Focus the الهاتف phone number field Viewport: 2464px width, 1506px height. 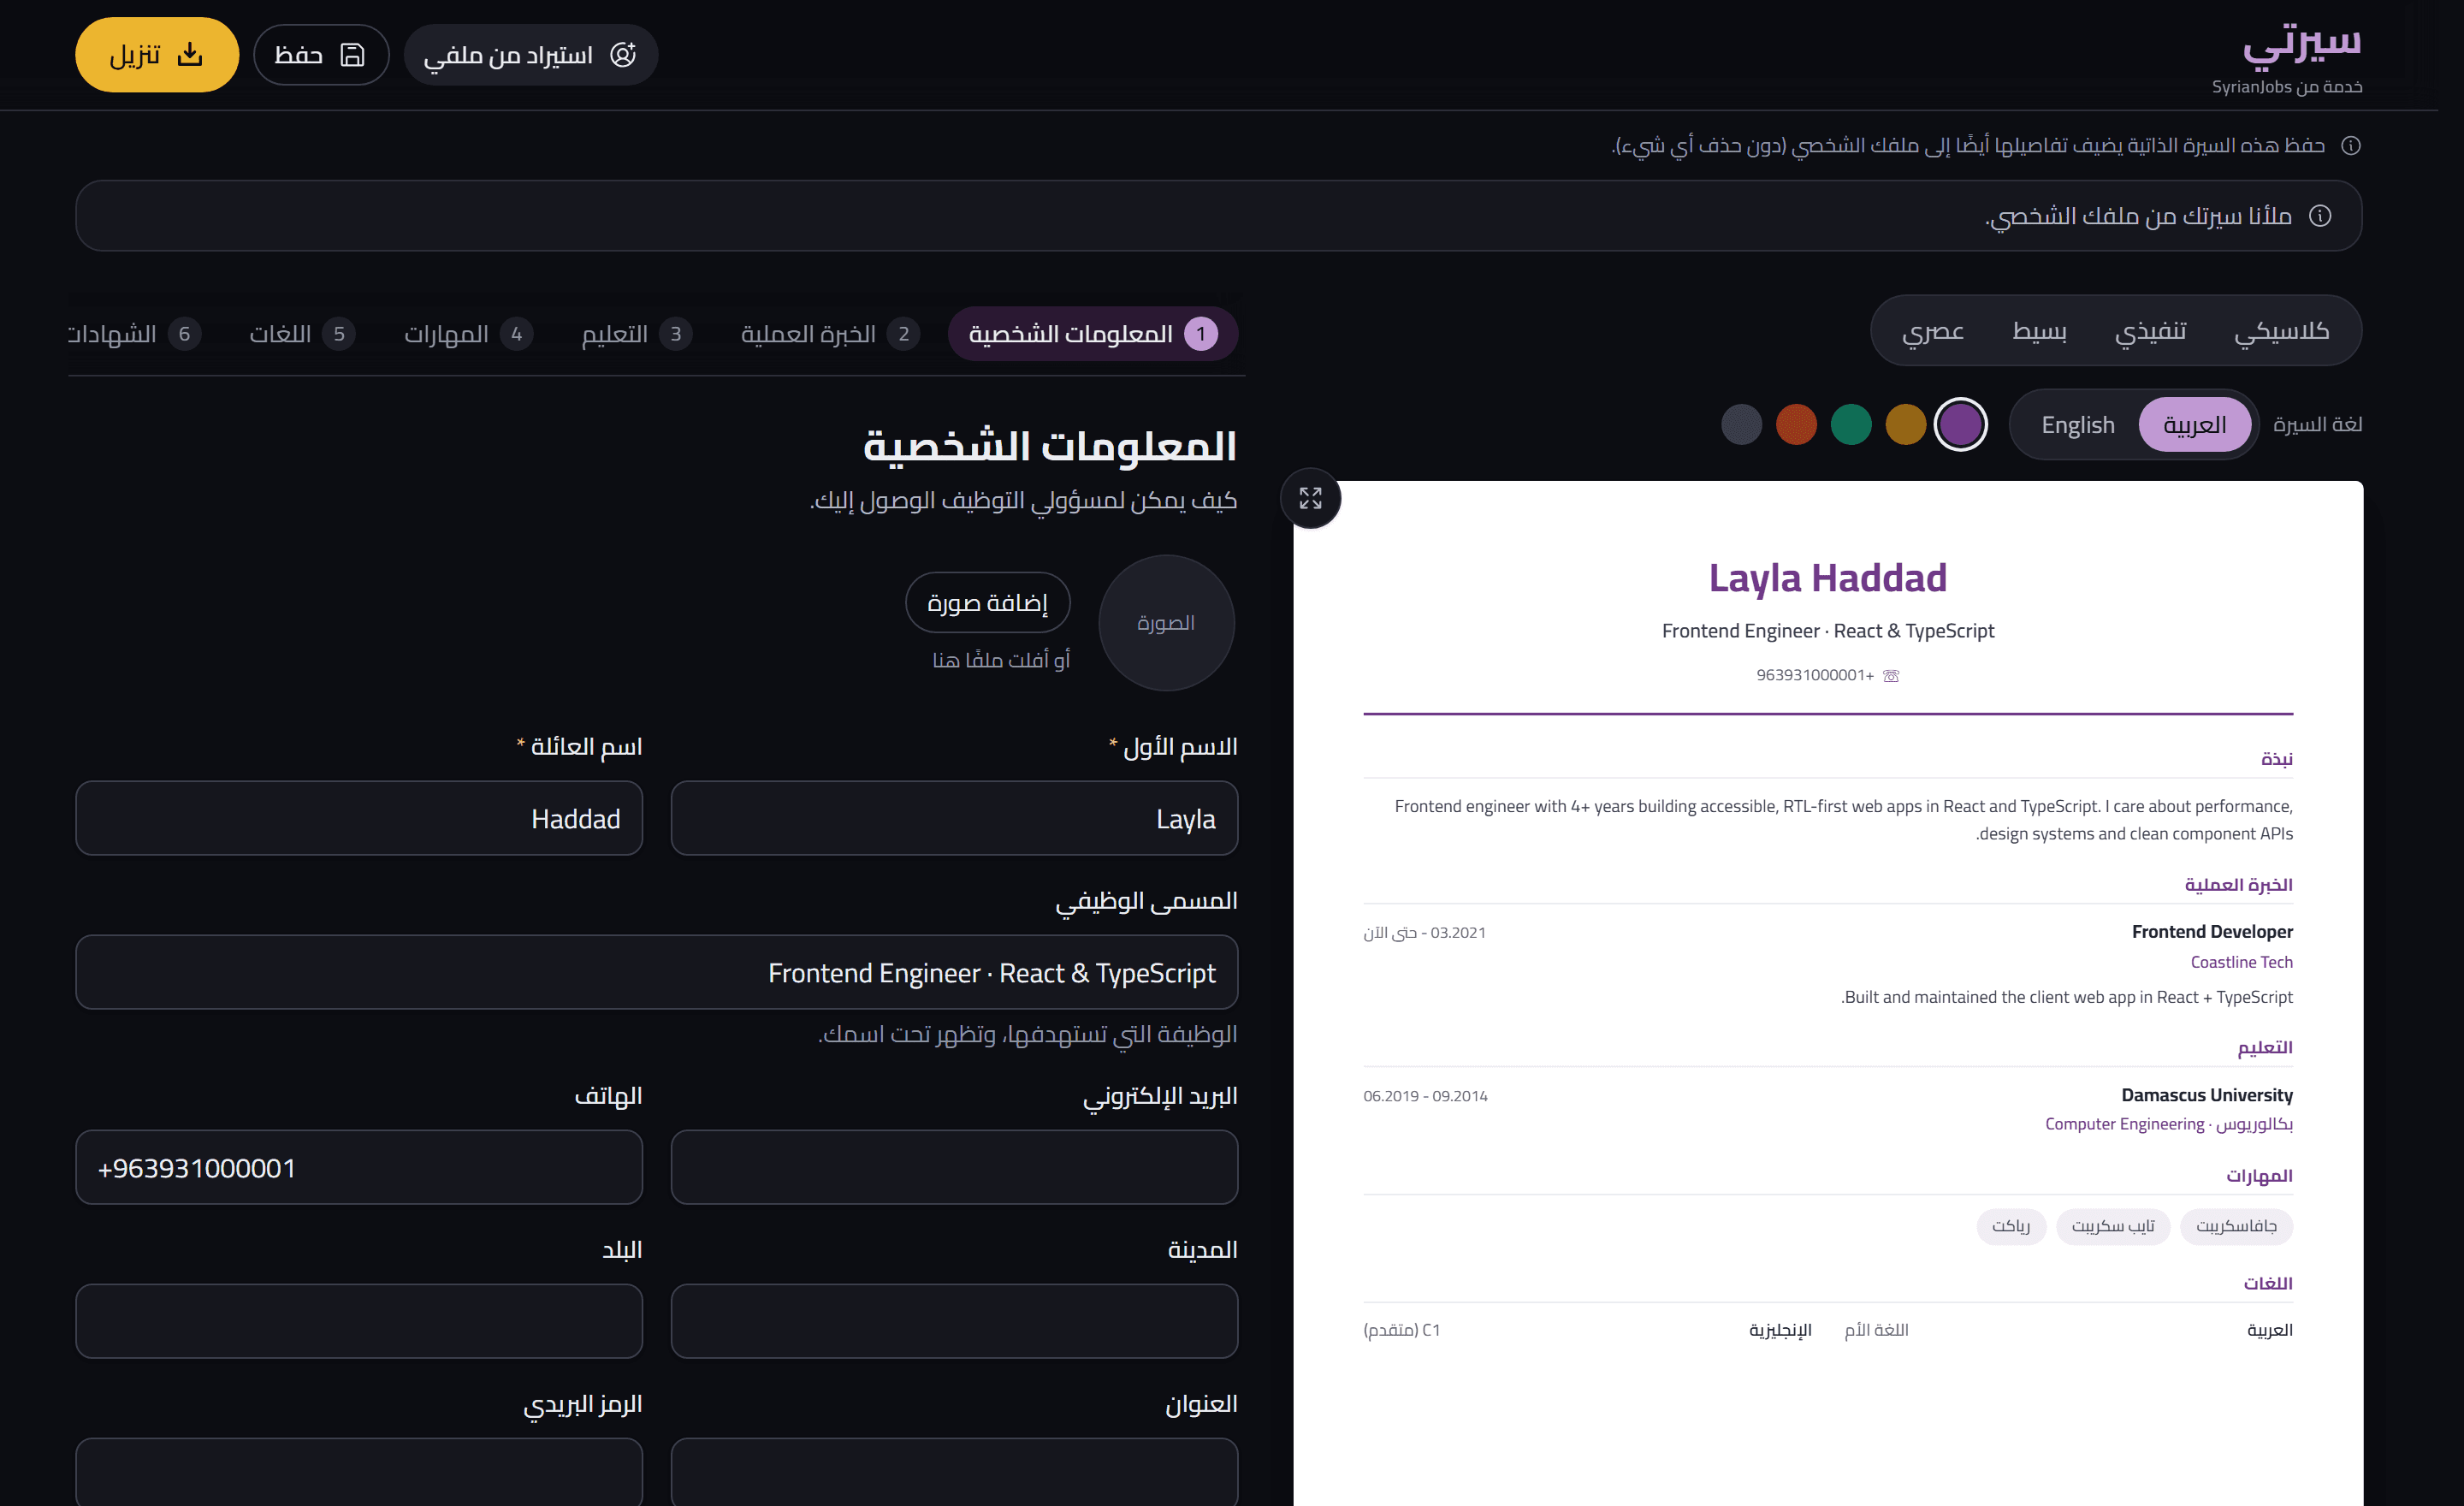(x=359, y=1167)
